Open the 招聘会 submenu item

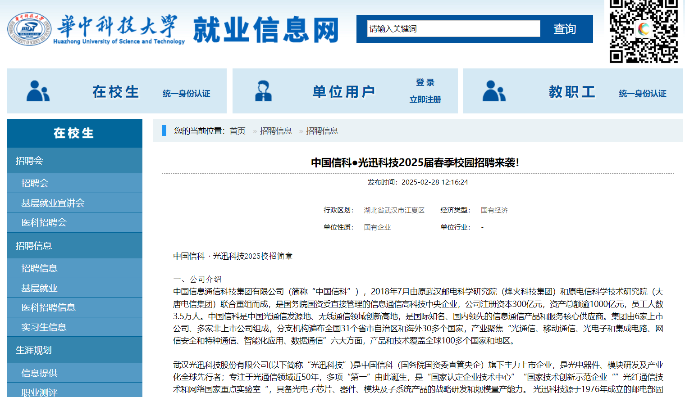75,183
